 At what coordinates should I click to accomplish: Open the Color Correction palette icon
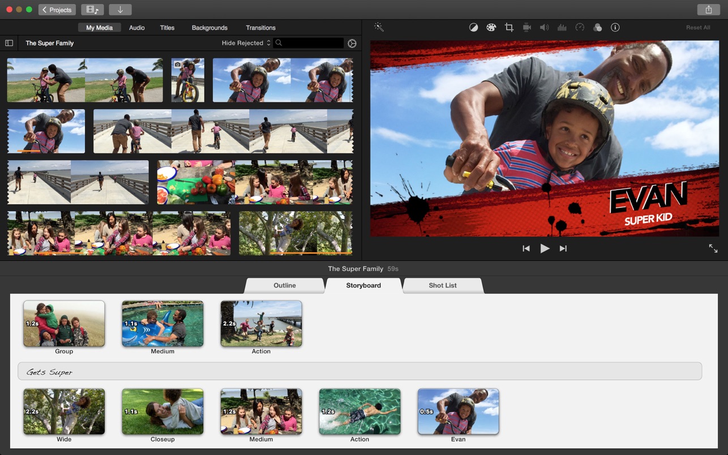coord(491,27)
